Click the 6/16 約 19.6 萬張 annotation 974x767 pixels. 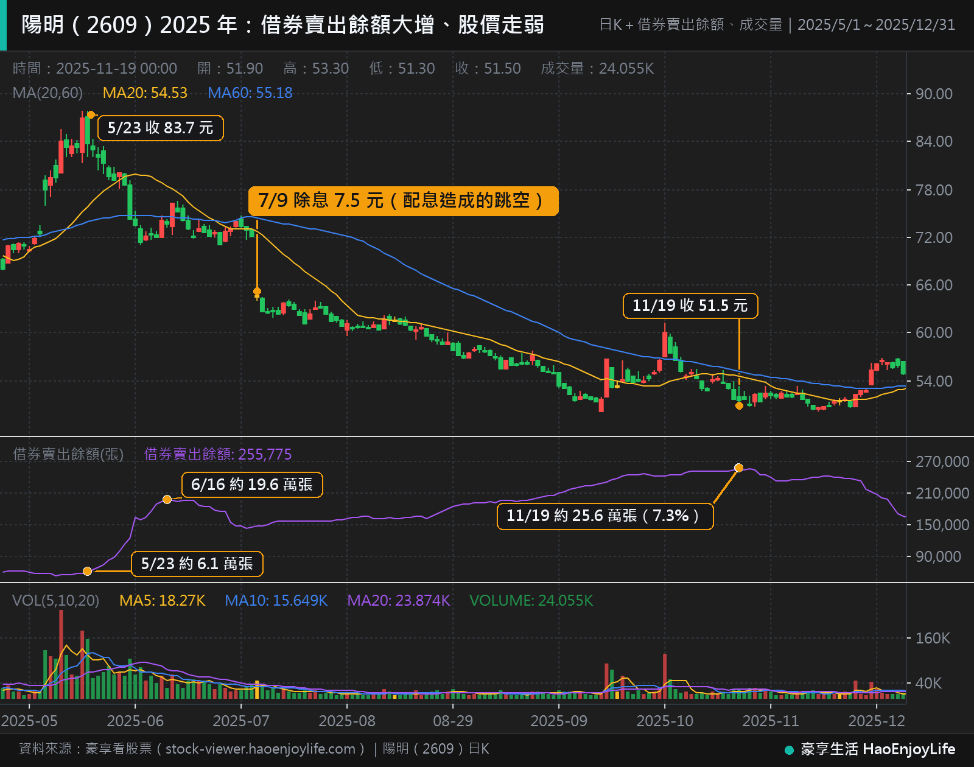(252, 485)
